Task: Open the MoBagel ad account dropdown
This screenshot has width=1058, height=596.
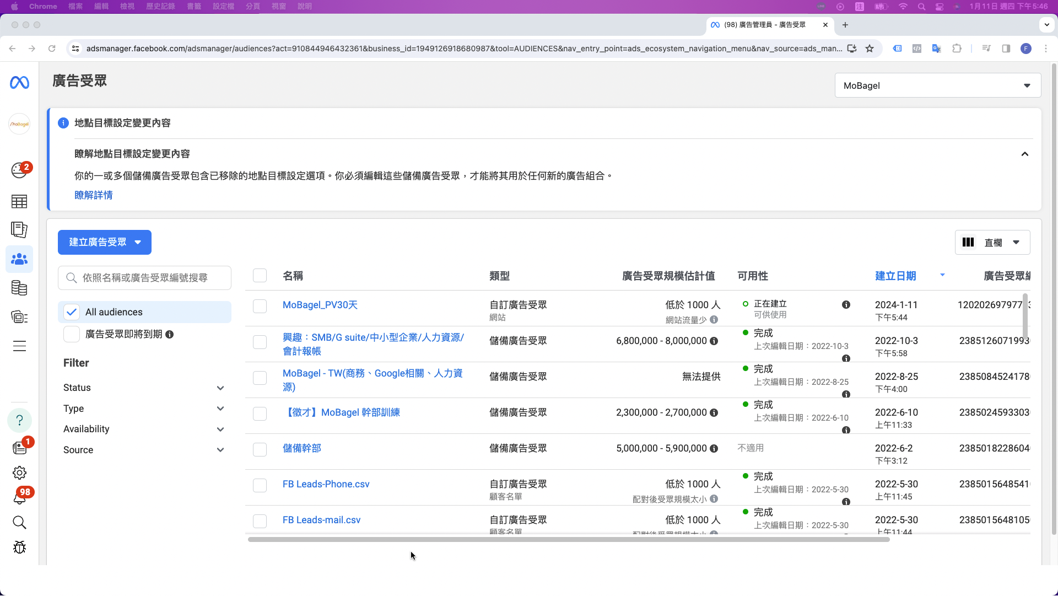Action: pos(937,85)
